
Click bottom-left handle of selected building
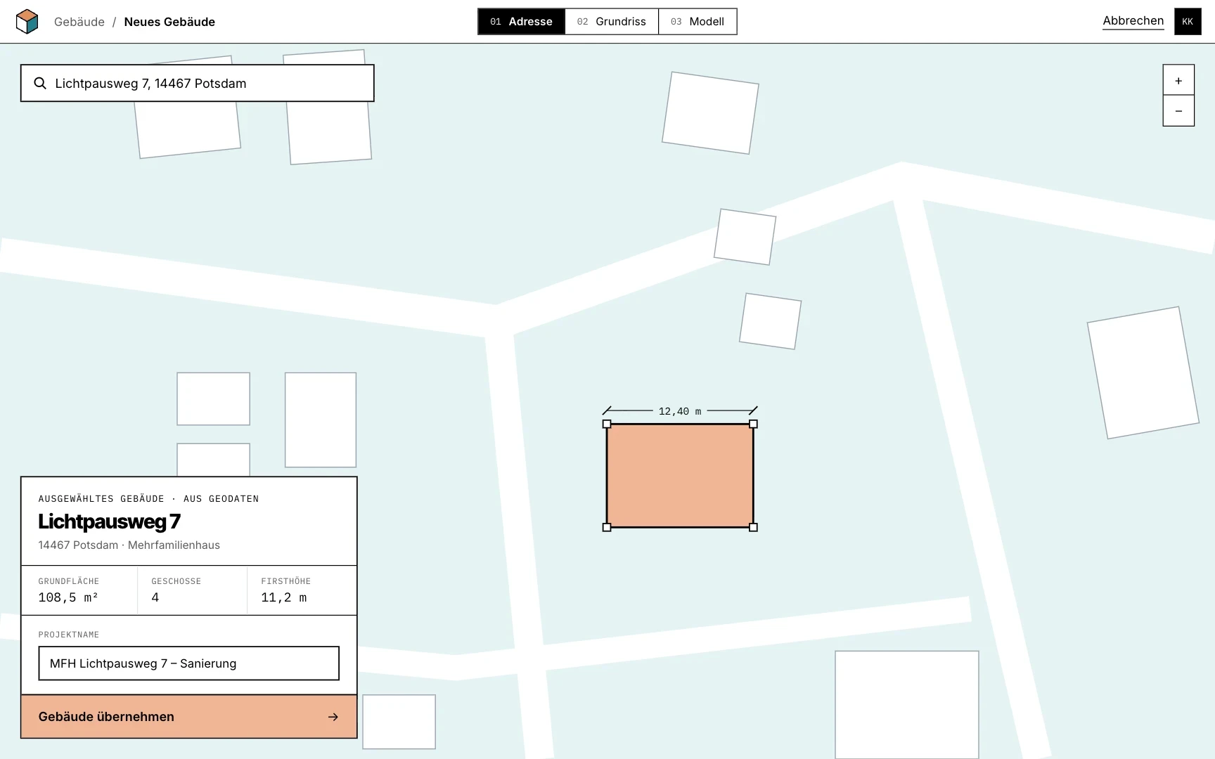coord(607,527)
